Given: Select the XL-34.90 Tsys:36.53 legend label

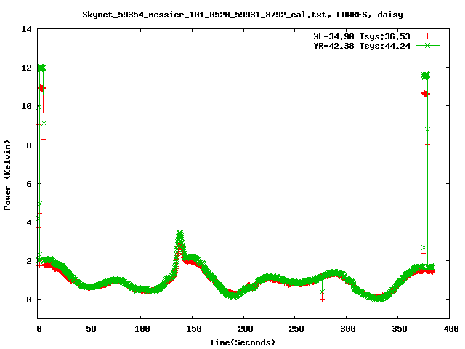Looking at the screenshot, I should (362, 36).
